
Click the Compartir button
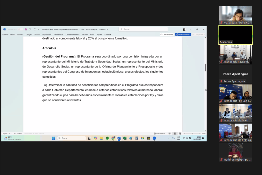pos(198,35)
